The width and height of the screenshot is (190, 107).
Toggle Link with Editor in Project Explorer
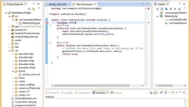coord(34,9)
